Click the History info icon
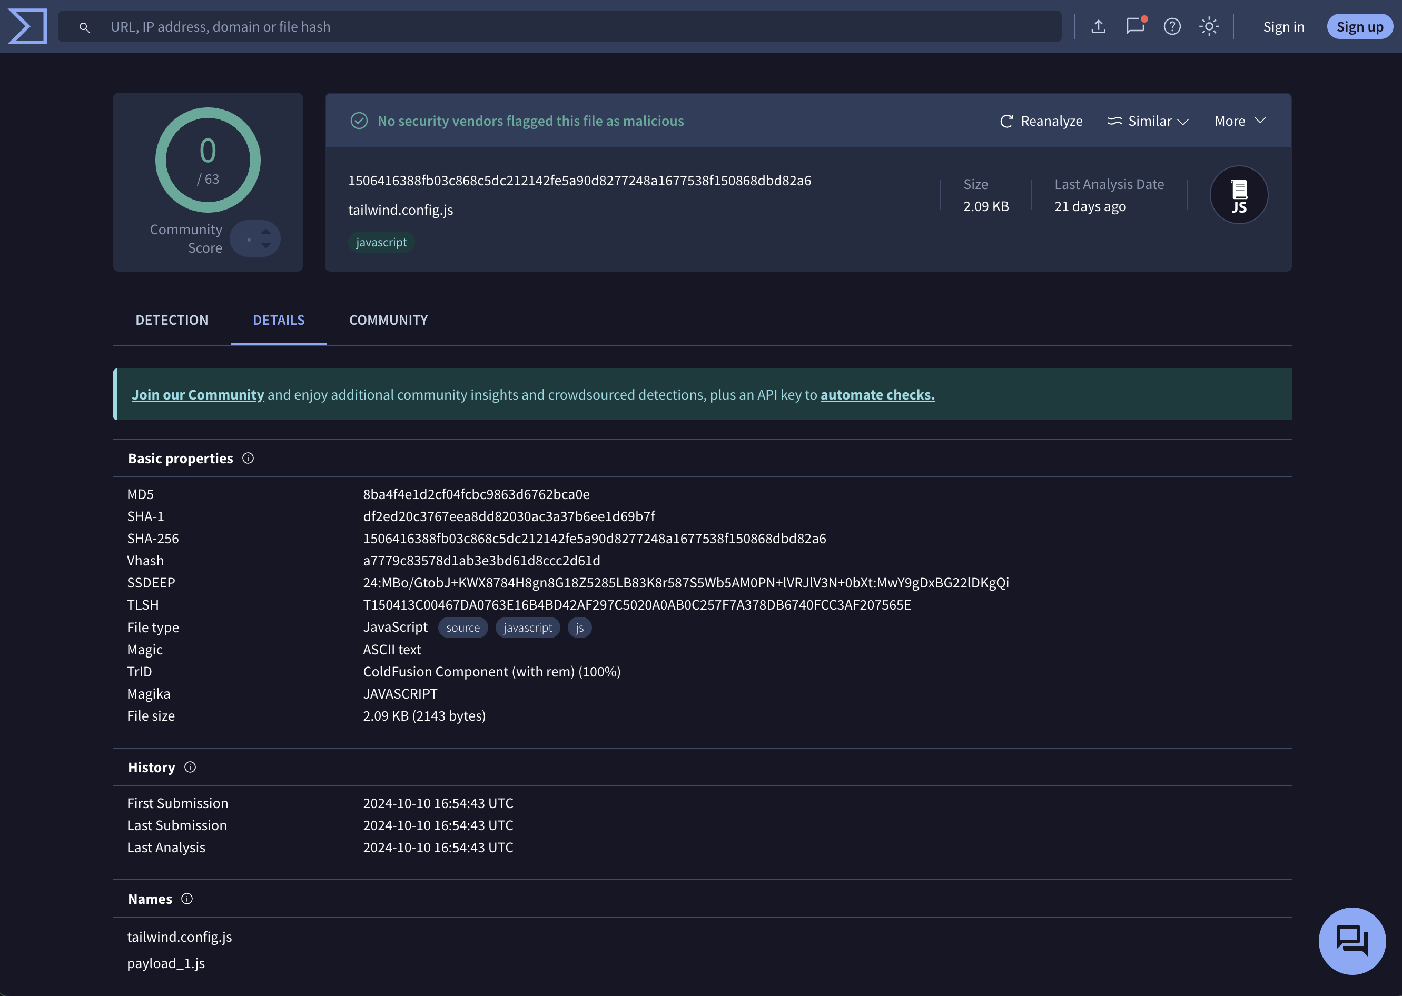Image resolution: width=1402 pixels, height=996 pixels. coord(190,767)
